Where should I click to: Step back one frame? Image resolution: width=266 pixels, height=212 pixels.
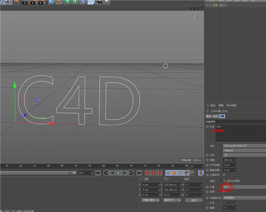tap(112, 173)
